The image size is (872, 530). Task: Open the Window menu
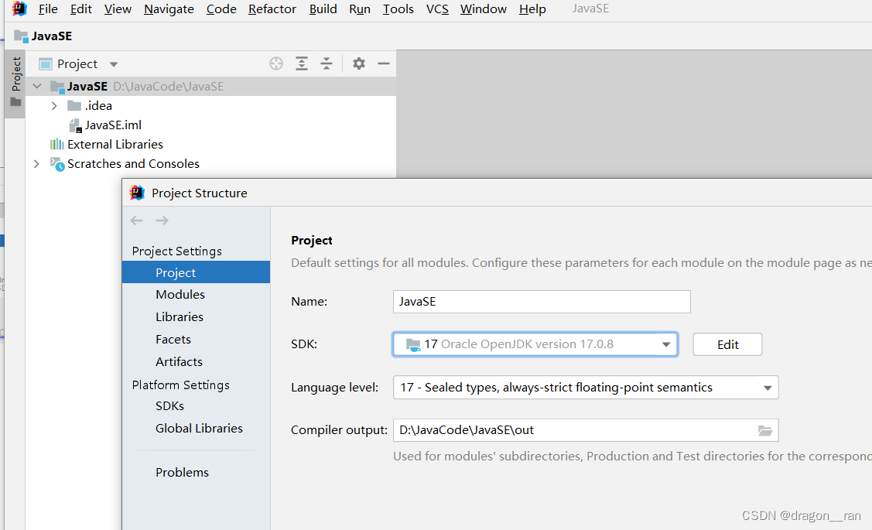pyautogui.click(x=484, y=9)
